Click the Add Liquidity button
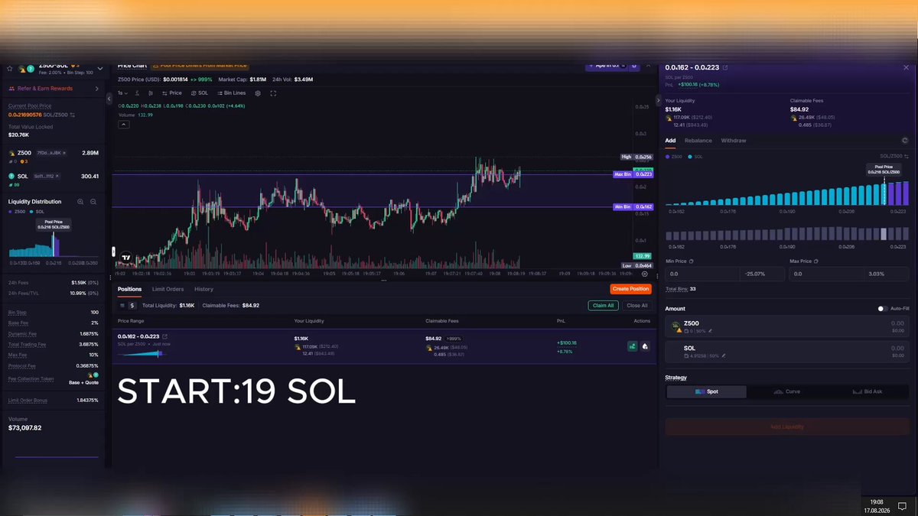Image resolution: width=918 pixels, height=516 pixels. [787, 427]
